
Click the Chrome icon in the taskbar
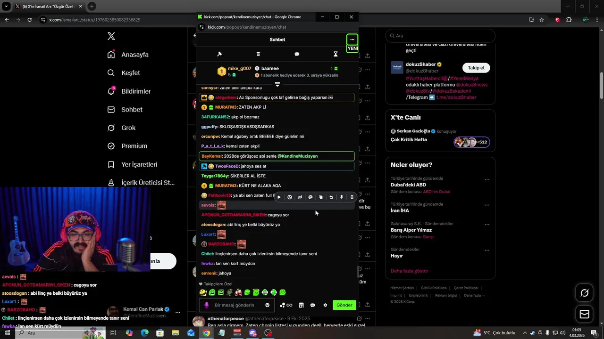click(x=206, y=333)
